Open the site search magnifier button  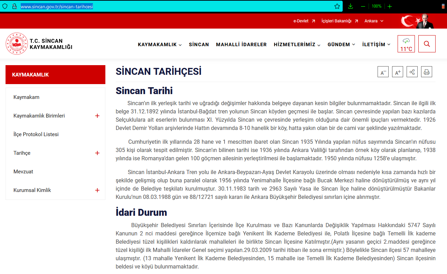pyautogui.click(x=427, y=44)
